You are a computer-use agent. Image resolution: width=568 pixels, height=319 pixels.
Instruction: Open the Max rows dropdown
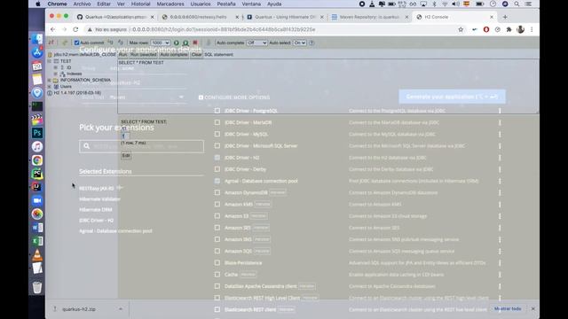(160, 43)
